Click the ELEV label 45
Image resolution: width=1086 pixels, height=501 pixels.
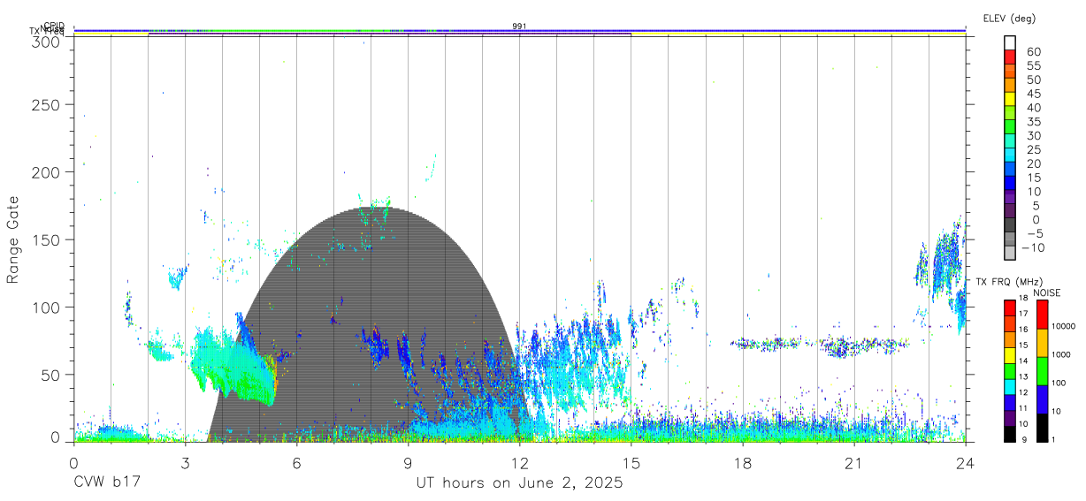click(1033, 94)
